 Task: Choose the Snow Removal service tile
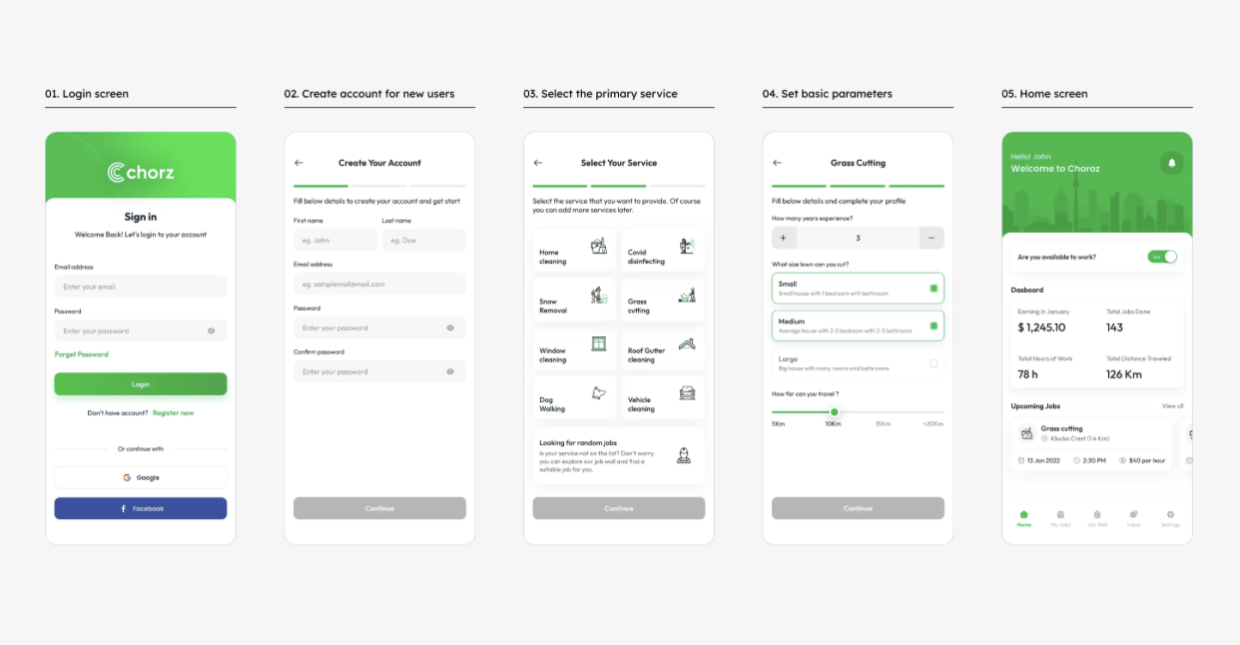click(x=574, y=300)
